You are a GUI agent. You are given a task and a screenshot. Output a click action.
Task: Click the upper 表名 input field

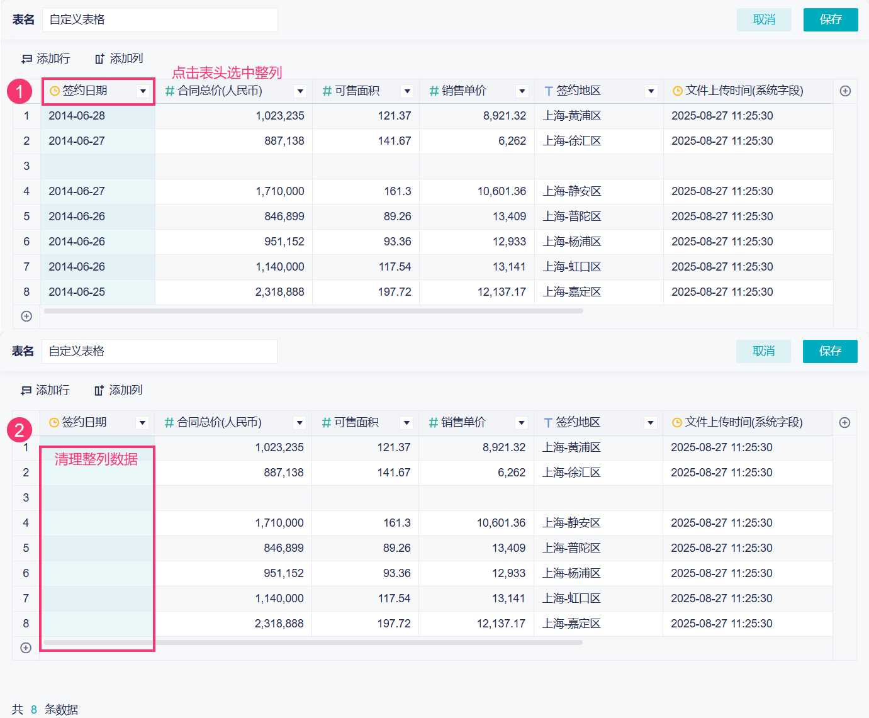click(x=160, y=20)
